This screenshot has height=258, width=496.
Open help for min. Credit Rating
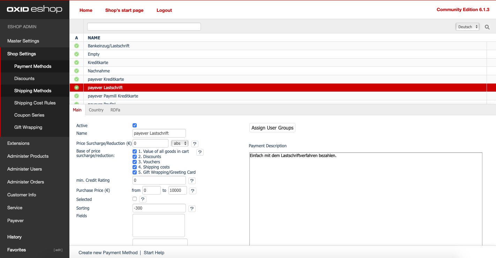tap(192, 181)
